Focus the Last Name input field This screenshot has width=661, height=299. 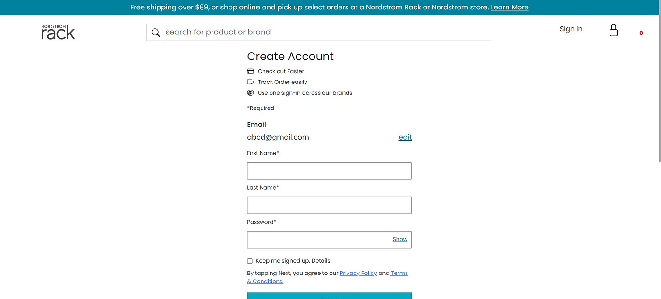329,205
